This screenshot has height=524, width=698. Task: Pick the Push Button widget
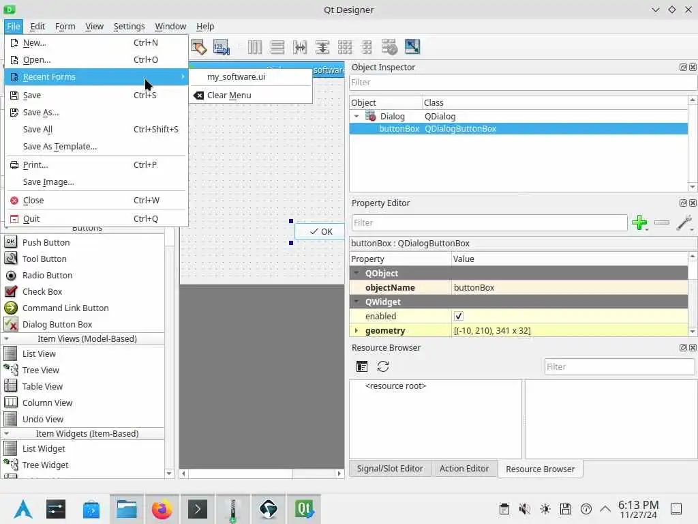click(x=46, y=242)
